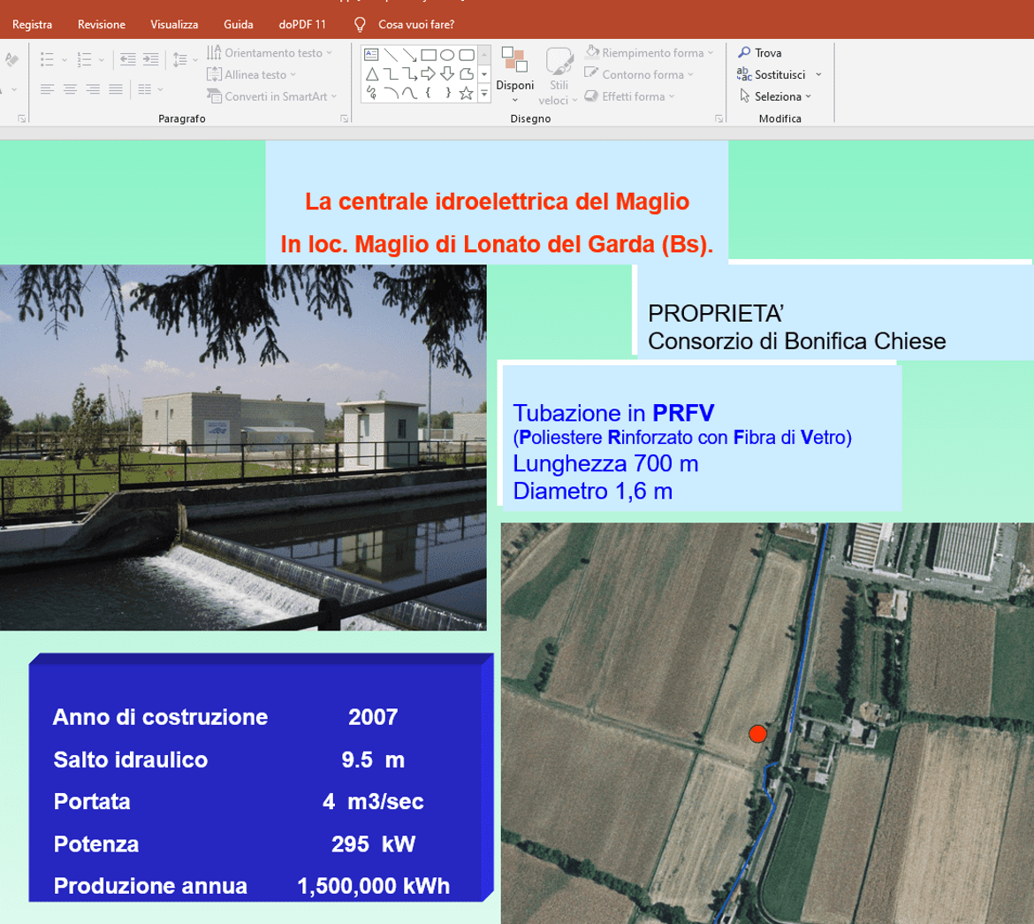Toggle bulleted list formatting
The height and width of the screenshot is (924, 1034).
(47, 60)
